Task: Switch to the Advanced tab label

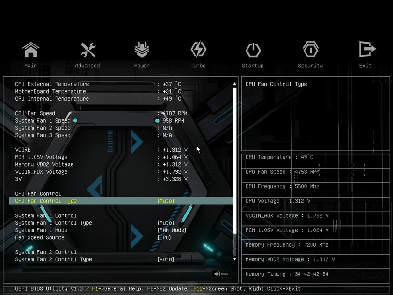Action: coord(87,66)
